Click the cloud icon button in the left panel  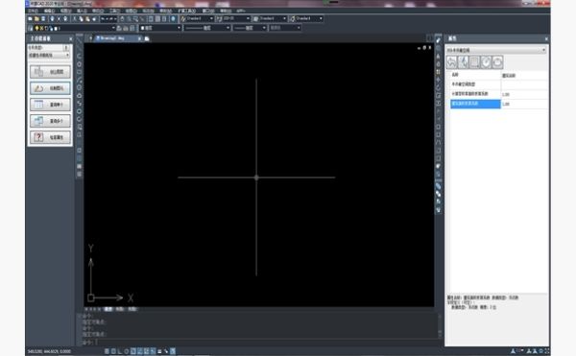pyautogui.click(x=50, y=88)
